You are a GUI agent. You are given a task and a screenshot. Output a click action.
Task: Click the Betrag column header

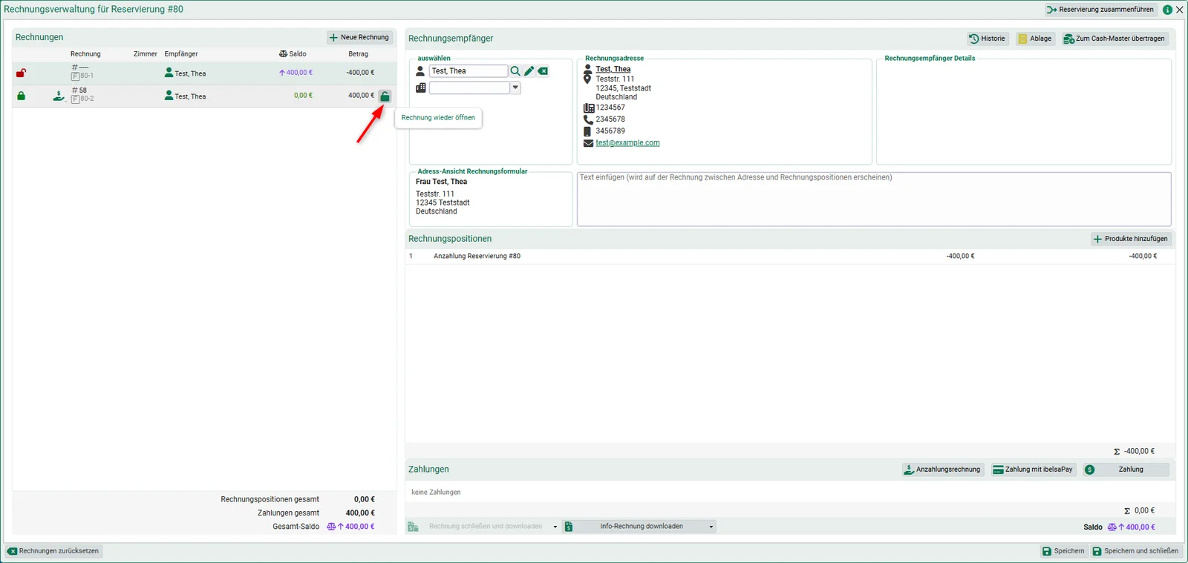(358, 54)
